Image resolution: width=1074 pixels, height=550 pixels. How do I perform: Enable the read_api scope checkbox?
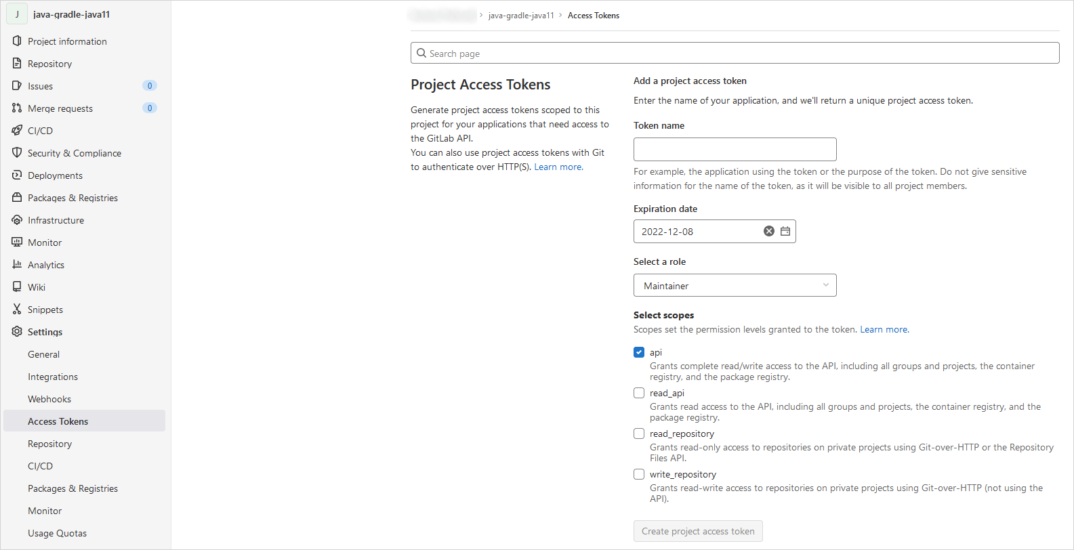pos(639,393)
